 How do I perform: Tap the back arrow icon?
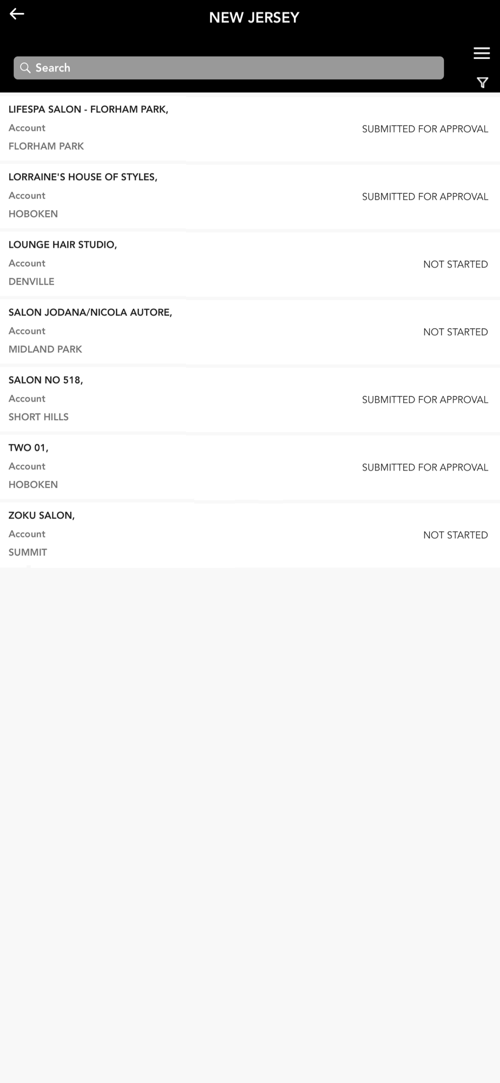tap(17, 14)
